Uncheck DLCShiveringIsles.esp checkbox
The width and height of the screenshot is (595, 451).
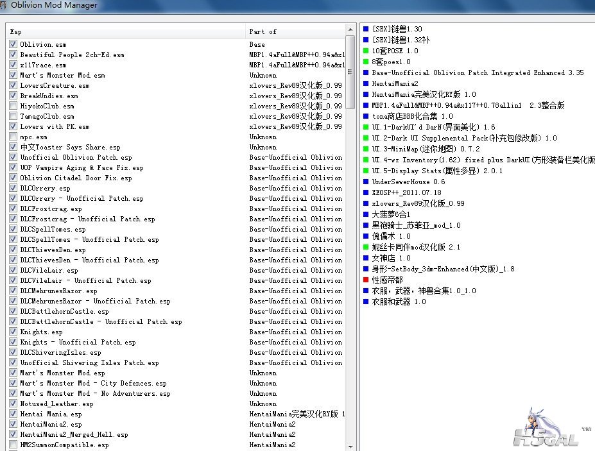[x=13, y=352]
